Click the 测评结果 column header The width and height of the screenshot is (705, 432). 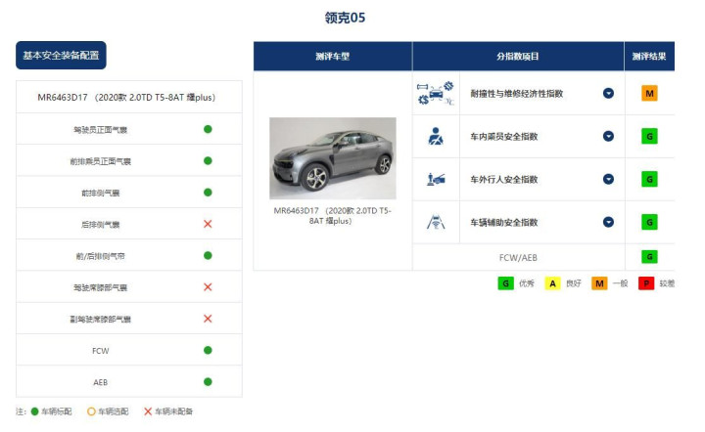click(x=649, y=57)
